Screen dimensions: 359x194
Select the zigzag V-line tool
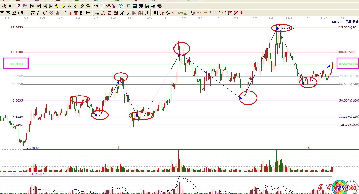click(128, 13)
